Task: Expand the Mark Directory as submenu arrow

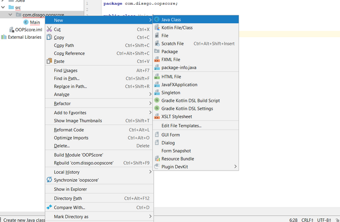Action: pos(150,216)
